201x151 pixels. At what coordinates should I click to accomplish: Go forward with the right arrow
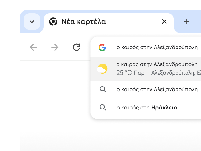[x=55, y=48]
